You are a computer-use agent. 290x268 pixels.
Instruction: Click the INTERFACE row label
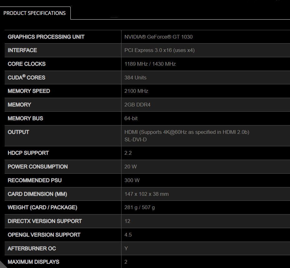pyautogui.click(x=22, y=50)
